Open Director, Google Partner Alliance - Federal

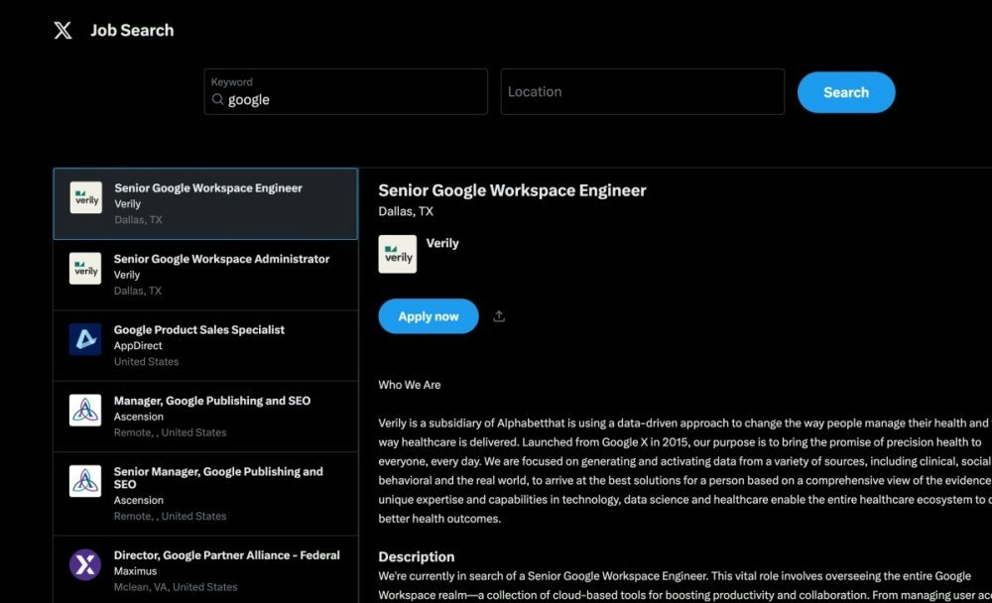coord(205,569)
